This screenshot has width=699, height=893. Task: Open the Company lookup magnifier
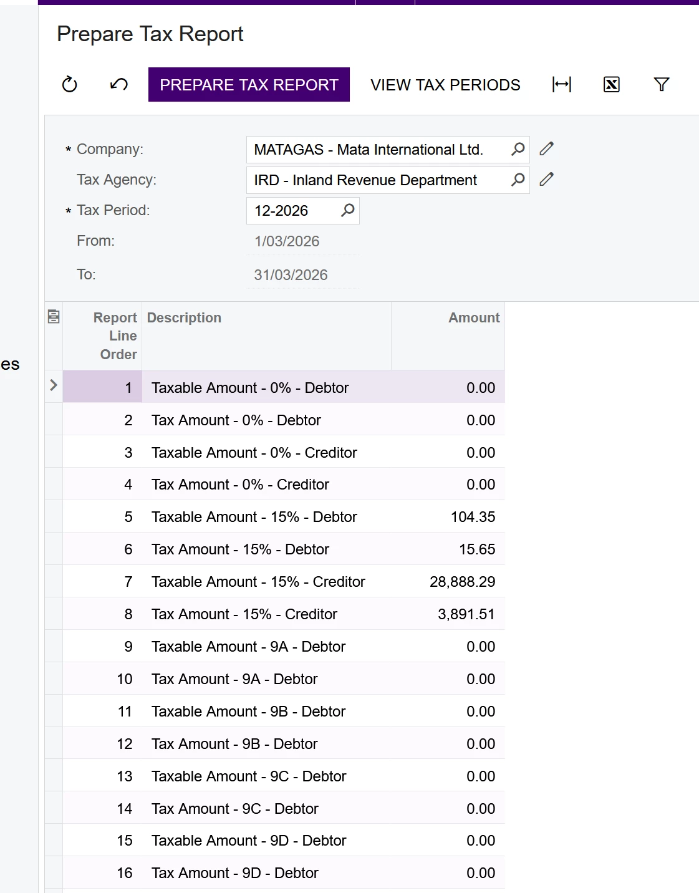point(518,149)
